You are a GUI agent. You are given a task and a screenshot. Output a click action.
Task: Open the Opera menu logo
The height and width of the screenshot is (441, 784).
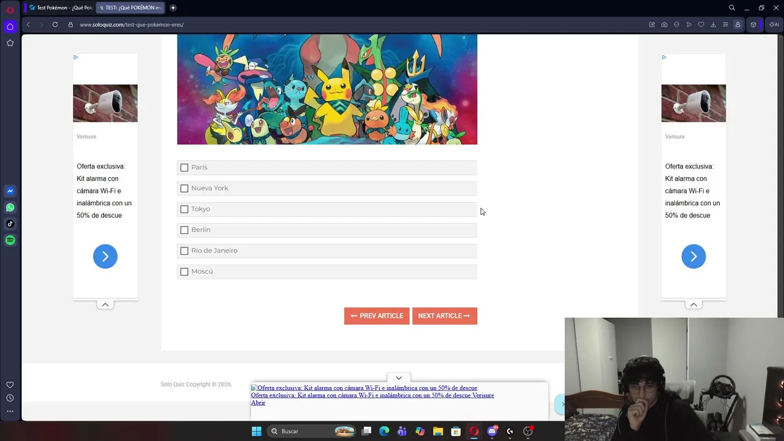pos(10,10)
